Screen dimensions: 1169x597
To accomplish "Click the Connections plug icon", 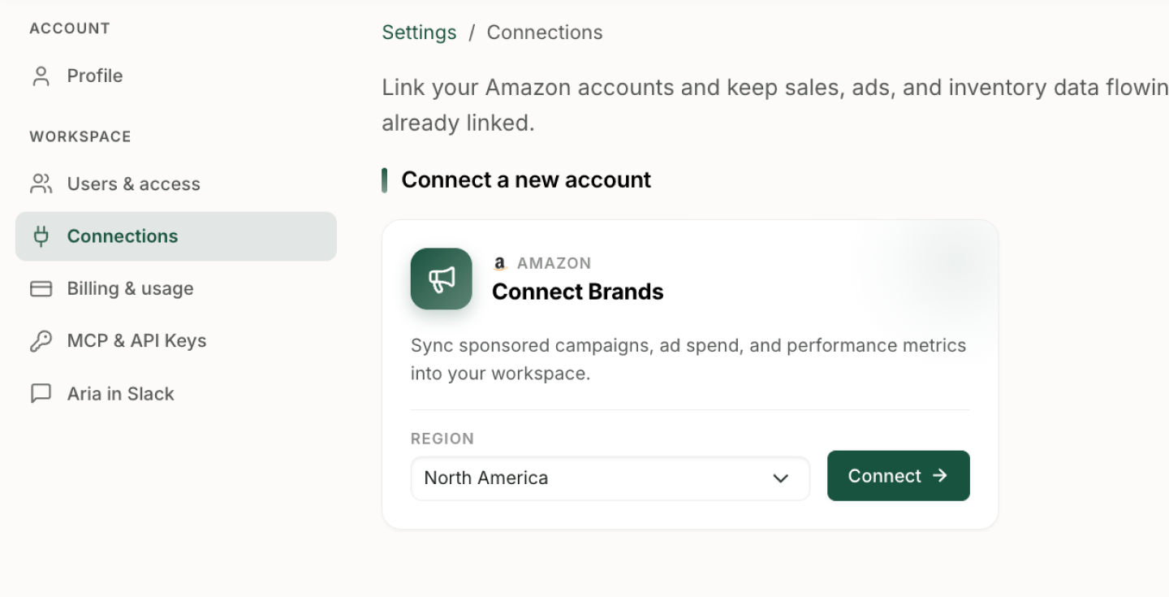I will (x=41, y=236).
